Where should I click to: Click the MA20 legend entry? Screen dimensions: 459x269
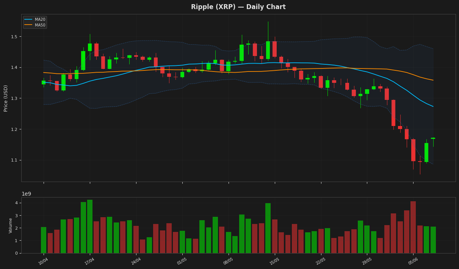coord(35,20)
